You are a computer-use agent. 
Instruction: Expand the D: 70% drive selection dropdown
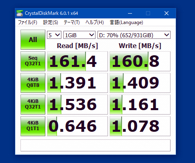click(134, 35)
